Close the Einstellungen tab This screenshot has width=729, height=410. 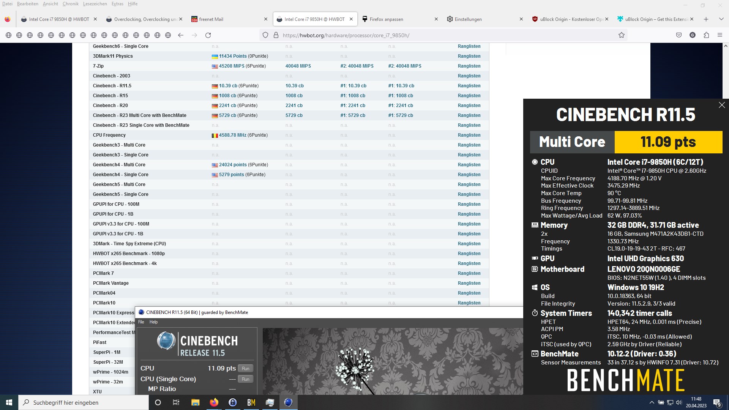coord(521,19)
